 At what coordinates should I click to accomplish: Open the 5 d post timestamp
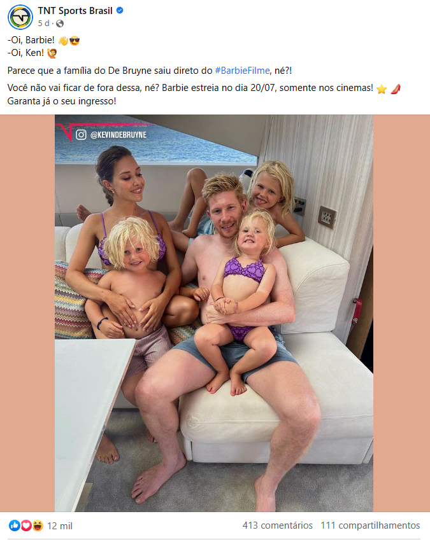pos(43,23)
